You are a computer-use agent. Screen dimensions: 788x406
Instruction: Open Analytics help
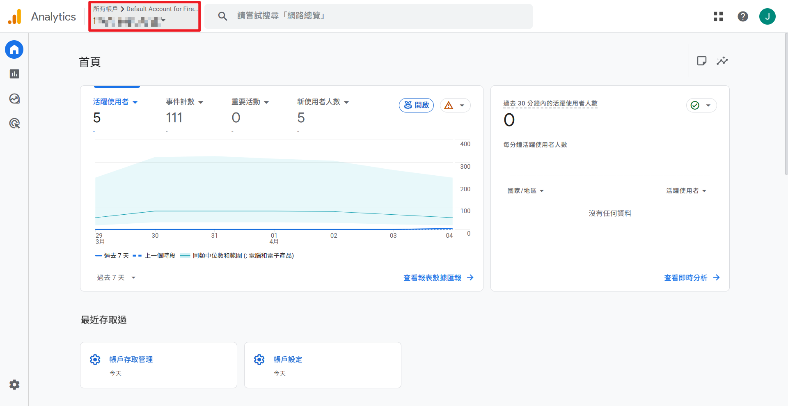point(743,16)
